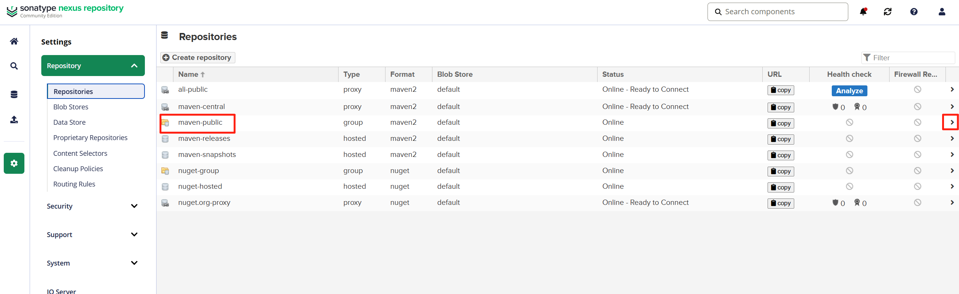Open the browse database icon in left sidebar
959x294 pixels.
pos(14,94)
